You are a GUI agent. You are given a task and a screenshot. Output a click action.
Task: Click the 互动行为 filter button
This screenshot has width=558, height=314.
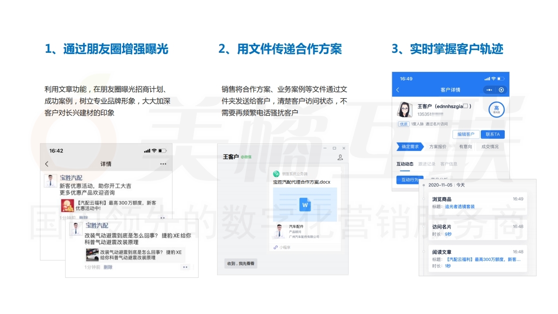coord(410,180)
